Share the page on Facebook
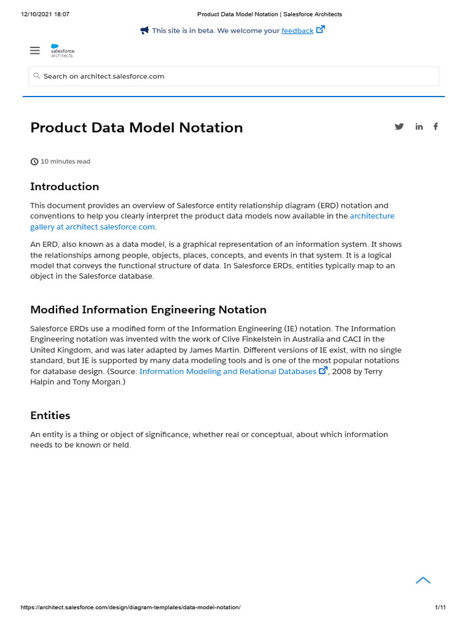Screen dimensions: 467x622 pos(435,126)
